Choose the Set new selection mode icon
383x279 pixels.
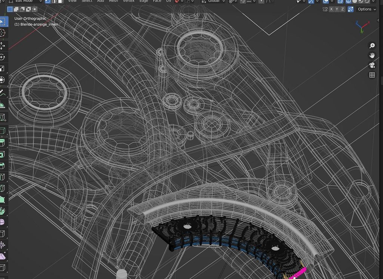10,9
